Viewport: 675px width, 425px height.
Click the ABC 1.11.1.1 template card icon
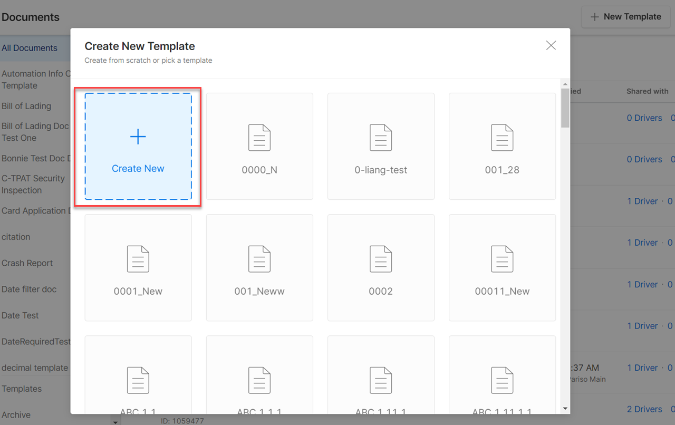pos(502,380)
